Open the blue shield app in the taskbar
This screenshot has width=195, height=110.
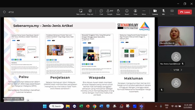(x=108, y=106)
